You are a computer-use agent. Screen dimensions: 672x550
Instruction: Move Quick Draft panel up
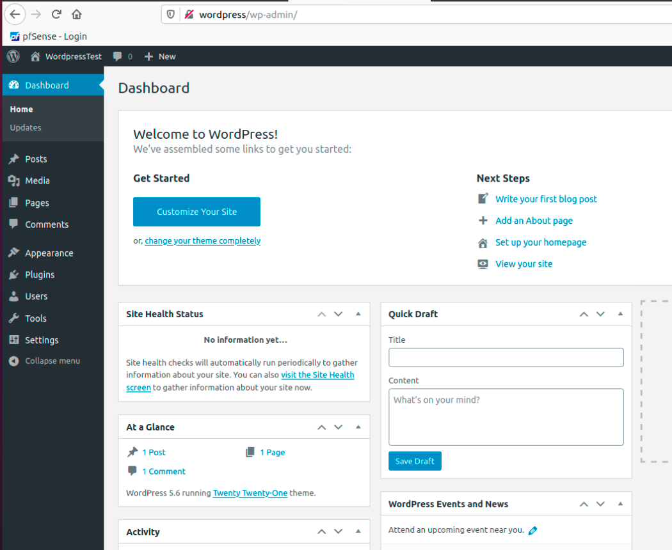click(584, 315)
